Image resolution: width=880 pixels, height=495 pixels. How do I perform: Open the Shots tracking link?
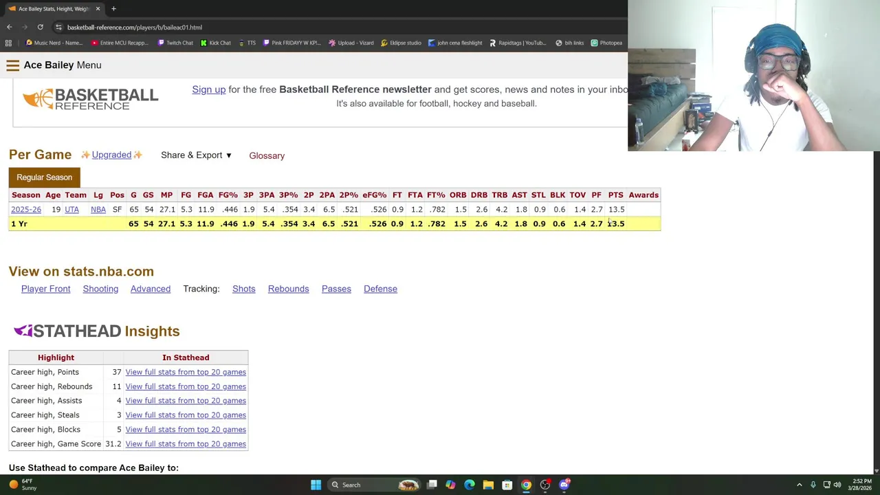[243, 289]
